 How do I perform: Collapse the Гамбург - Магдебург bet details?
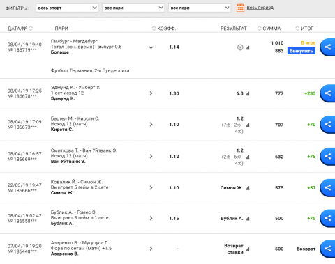click(x=151, y=47)
